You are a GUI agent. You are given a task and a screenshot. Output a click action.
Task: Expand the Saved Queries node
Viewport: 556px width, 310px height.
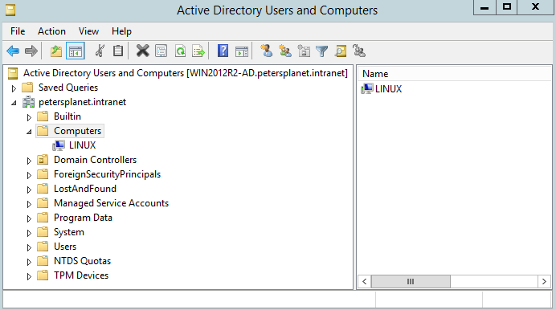pyautogui.click(x=14, y=88)
